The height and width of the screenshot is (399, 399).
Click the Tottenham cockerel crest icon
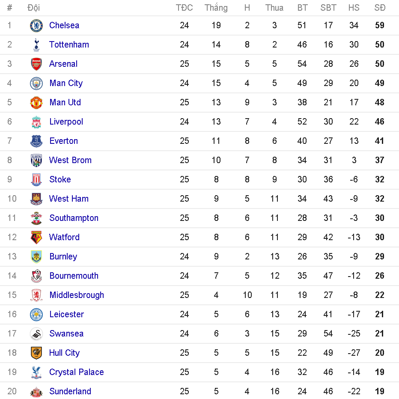36,45
